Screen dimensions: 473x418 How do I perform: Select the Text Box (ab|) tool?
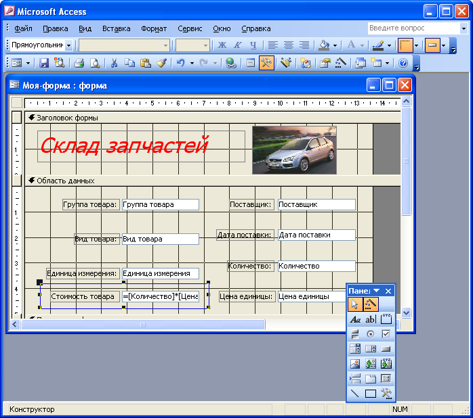tap(371, 319)
